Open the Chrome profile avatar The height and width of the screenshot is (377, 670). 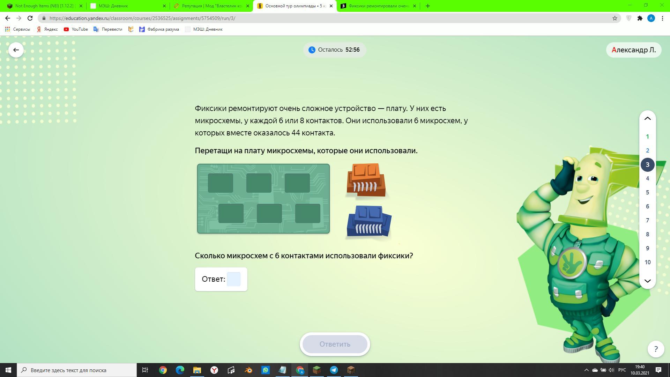pyautogui.click(x=651, y=18)
